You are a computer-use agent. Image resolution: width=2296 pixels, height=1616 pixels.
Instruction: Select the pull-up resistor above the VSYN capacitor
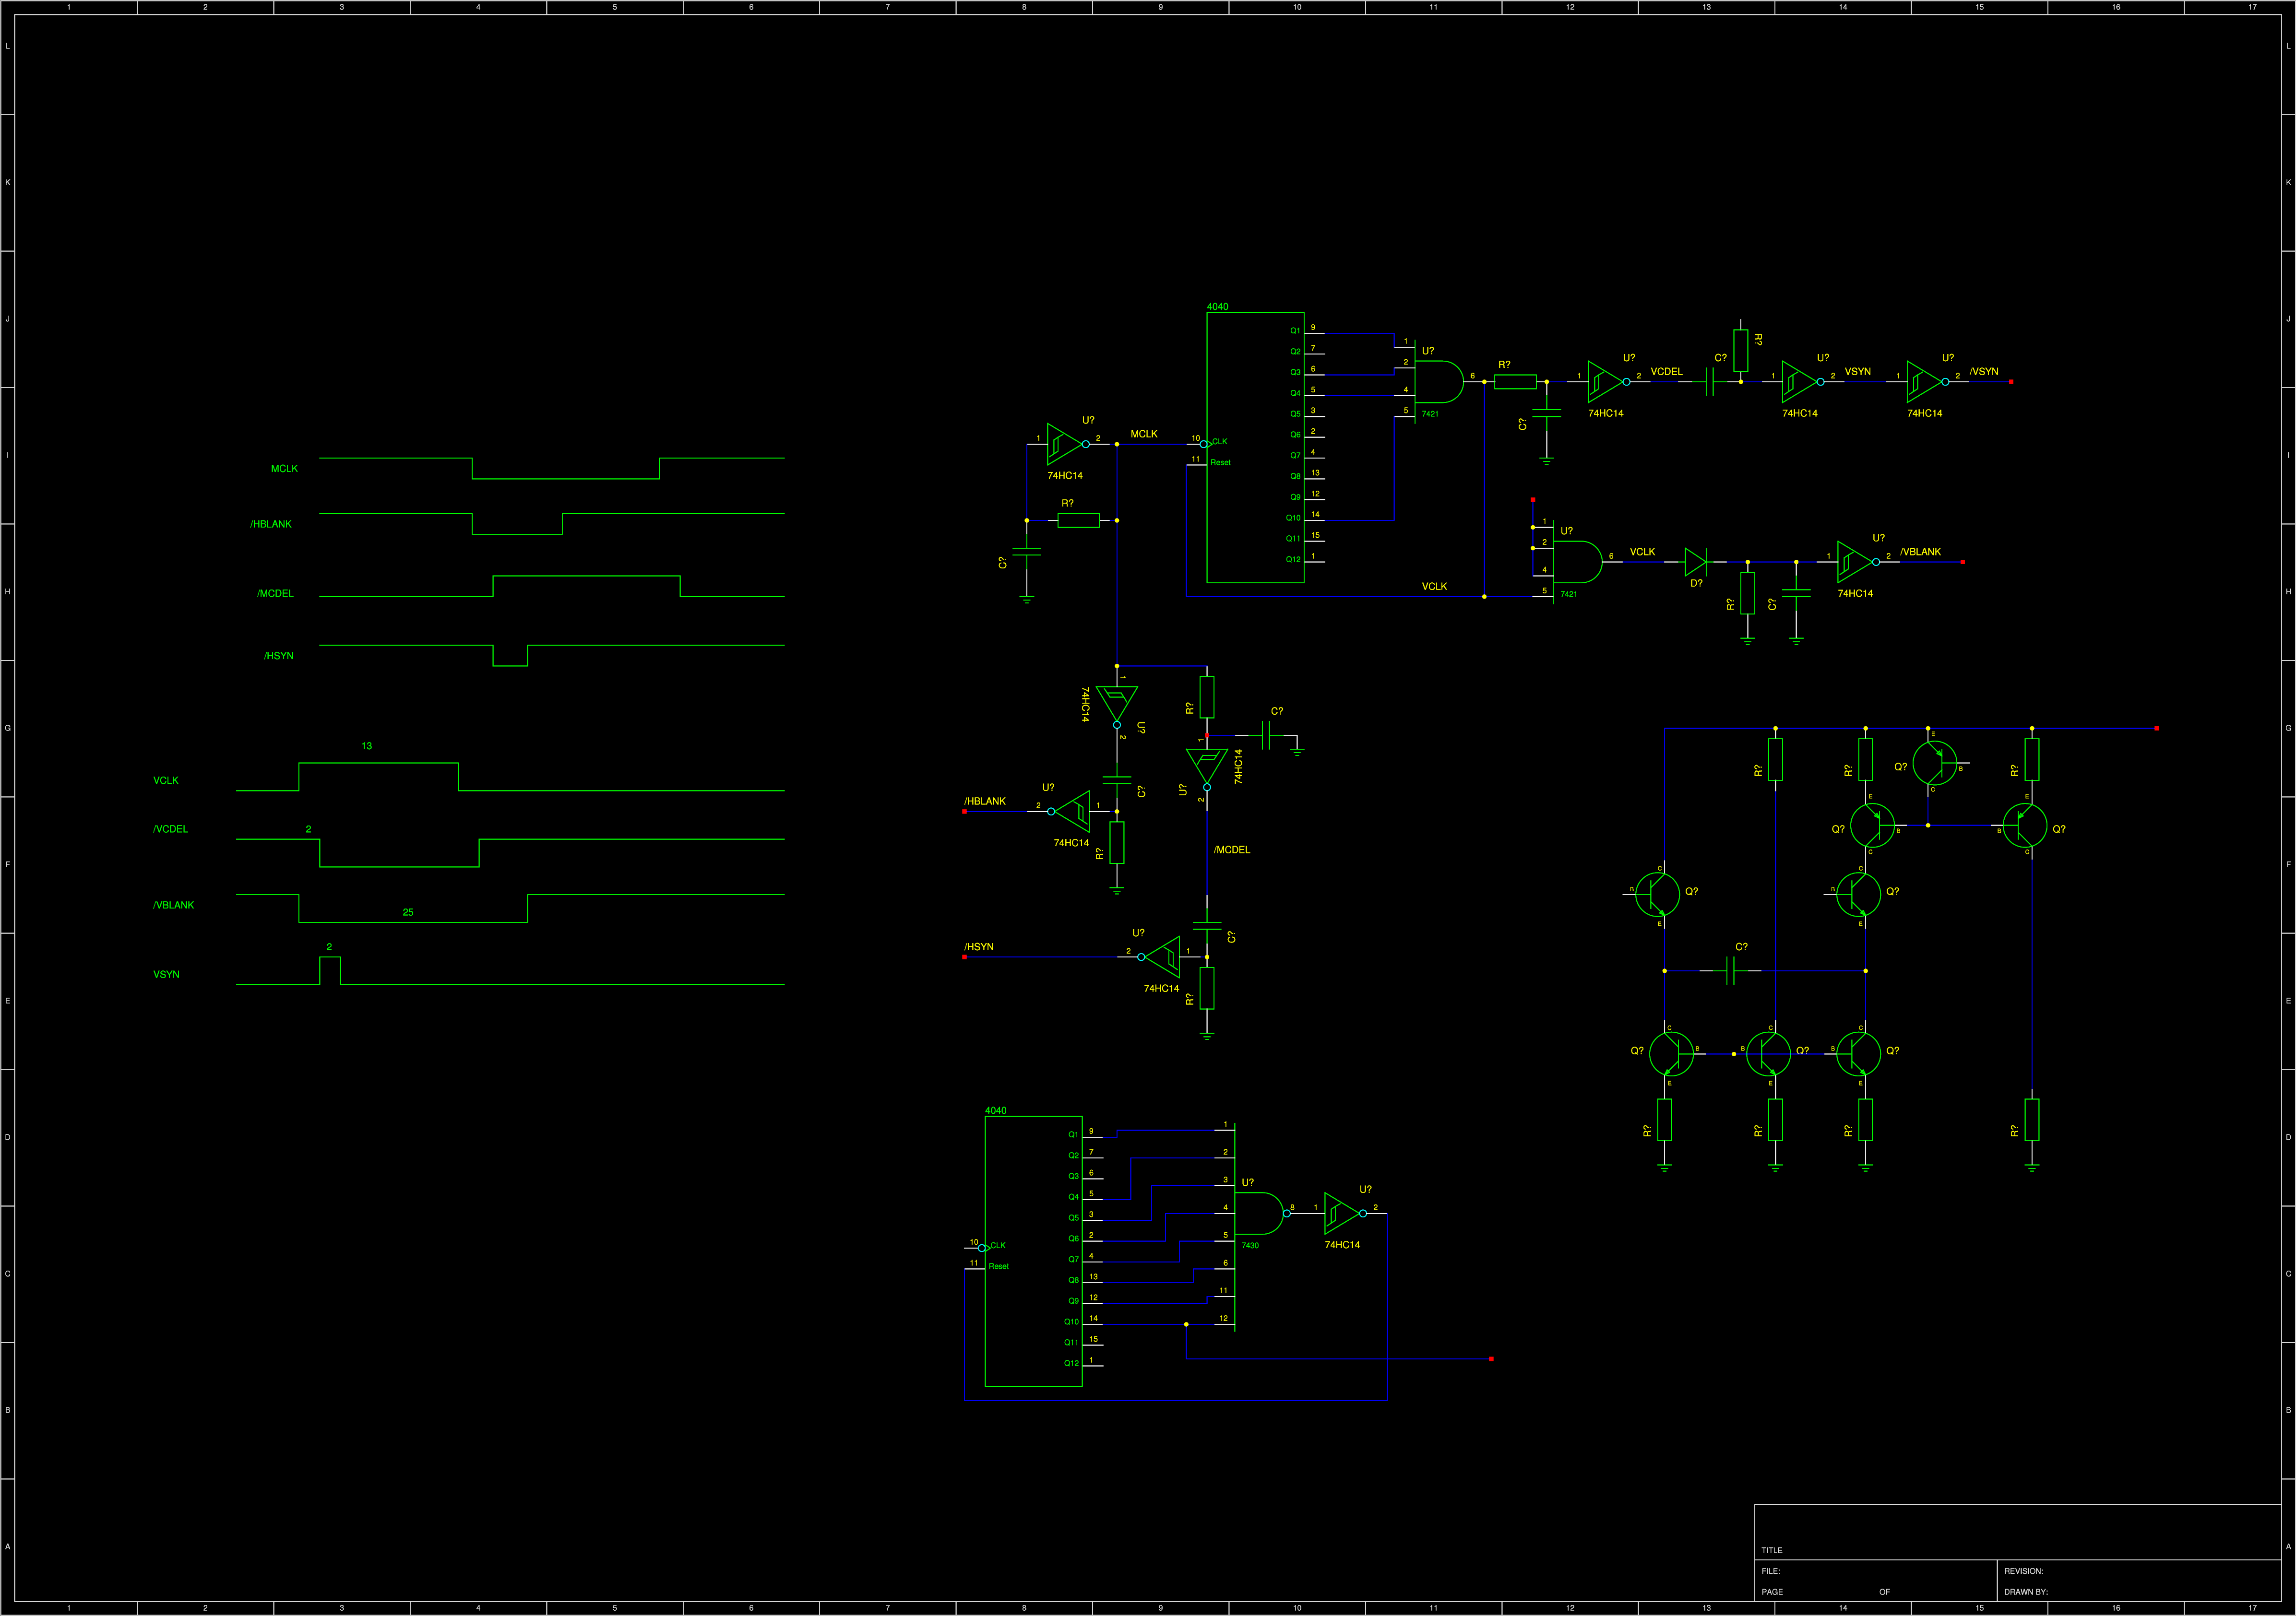pos(1741,350)
